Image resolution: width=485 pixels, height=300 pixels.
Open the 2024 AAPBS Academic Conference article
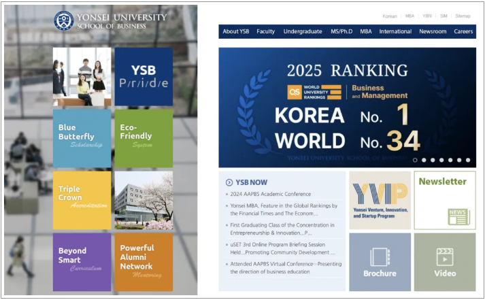coord(270,195)
